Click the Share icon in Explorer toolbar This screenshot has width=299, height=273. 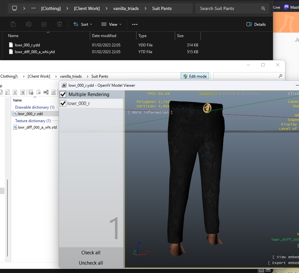point(44,24)
